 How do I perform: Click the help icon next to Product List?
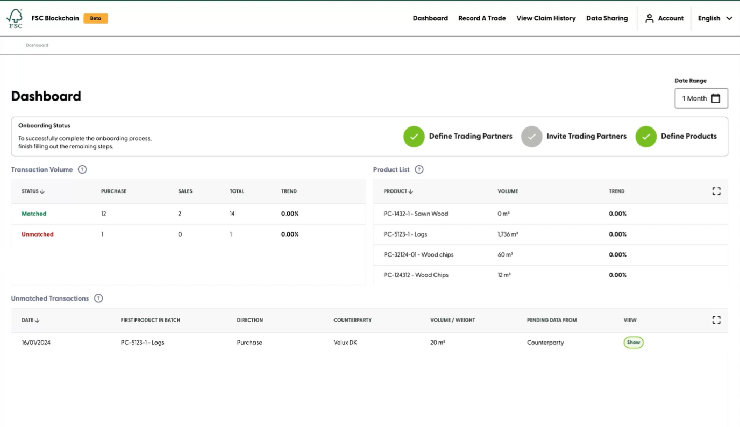click(x=419, y=169)
